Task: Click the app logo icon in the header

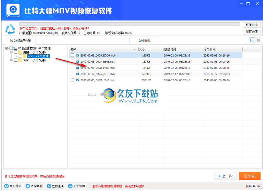Action: 13,11
